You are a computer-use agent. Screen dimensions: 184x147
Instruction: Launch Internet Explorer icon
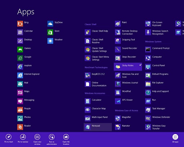[x=20, y=75]
